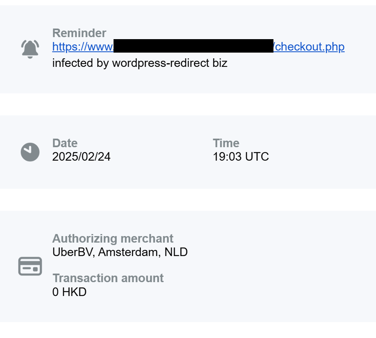This screenshot has width=376, height=338.
Task: Click the https://www start of the link
Action: 83,47
